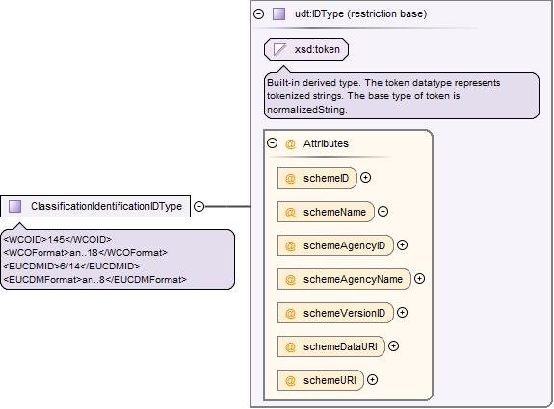Screen dimensions: 554x409
Task: Click the purple square icon beside udt:IDType
Action: point(278,14)
